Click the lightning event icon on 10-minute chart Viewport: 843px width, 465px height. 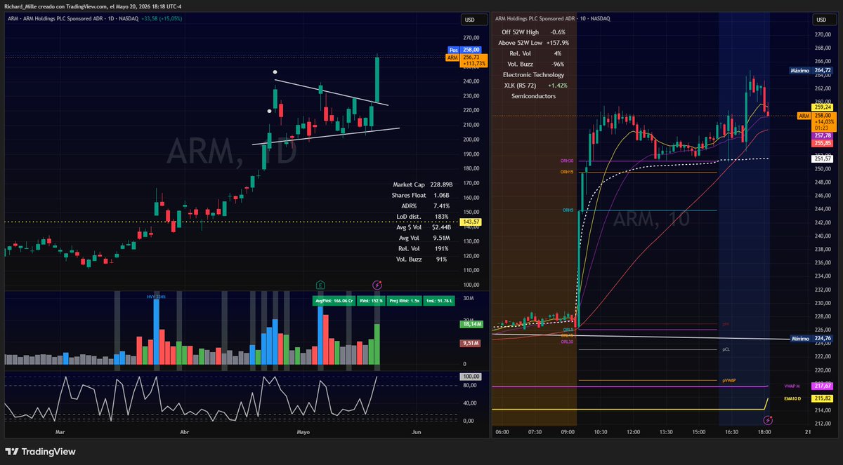coord(767,420)
